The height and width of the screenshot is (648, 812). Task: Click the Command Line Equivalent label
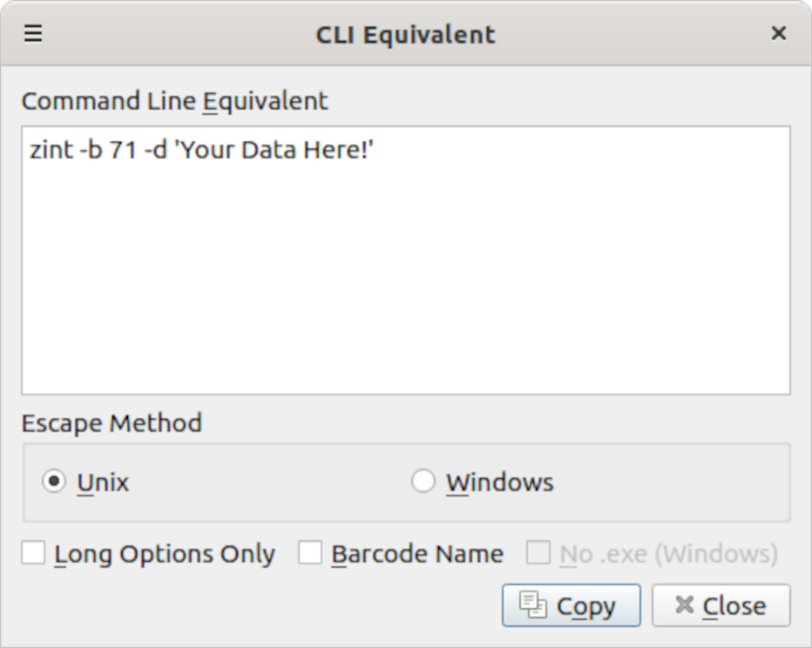tap(174, 101)
